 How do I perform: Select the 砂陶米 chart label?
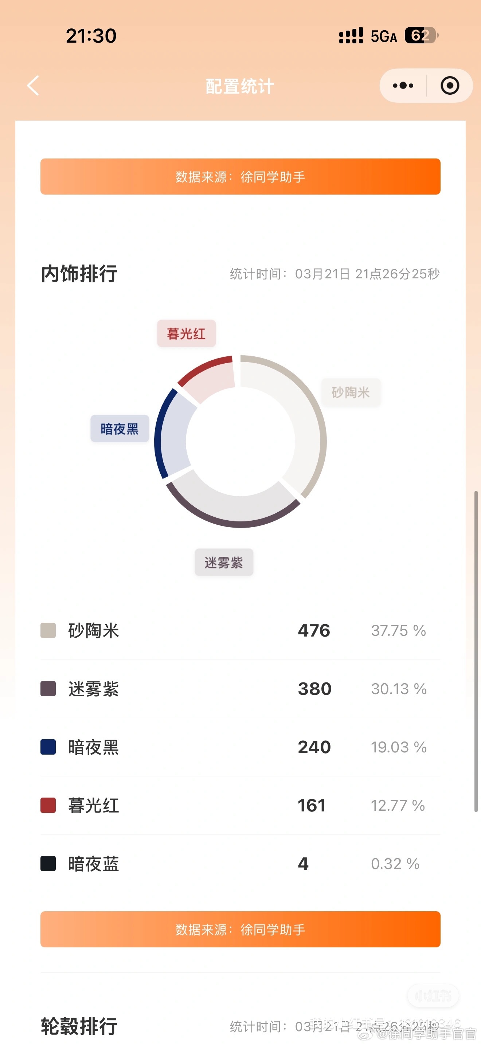351,392
